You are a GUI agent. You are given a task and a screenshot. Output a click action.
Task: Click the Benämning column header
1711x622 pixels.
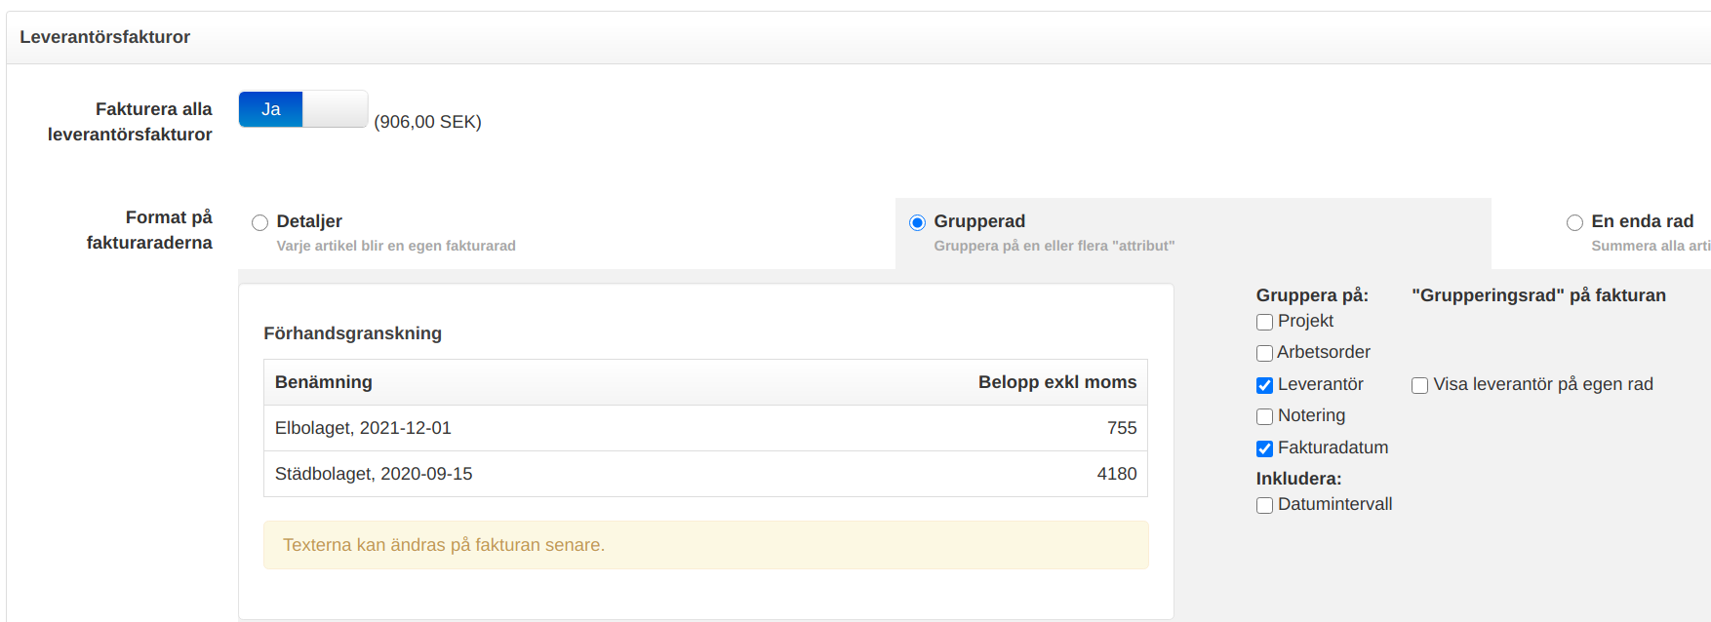[x=323, y=382]
